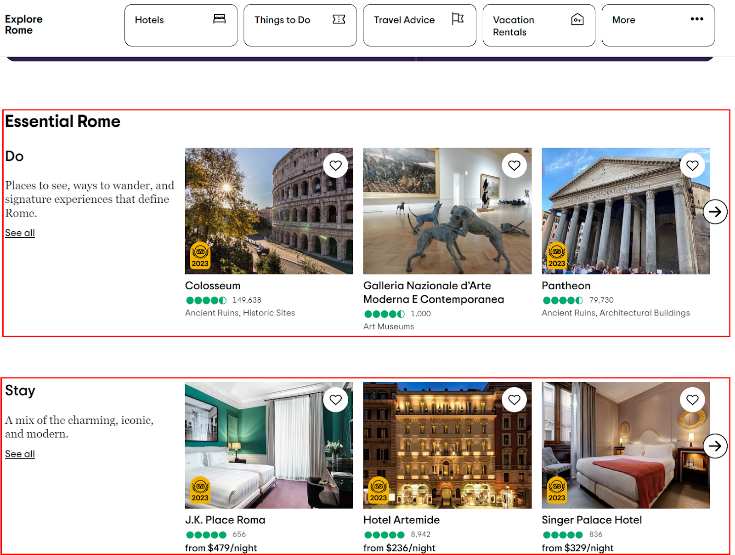735x555 pixels.
Task: Click Pantheon rating bubbles
Action: [x=563, y=301]
